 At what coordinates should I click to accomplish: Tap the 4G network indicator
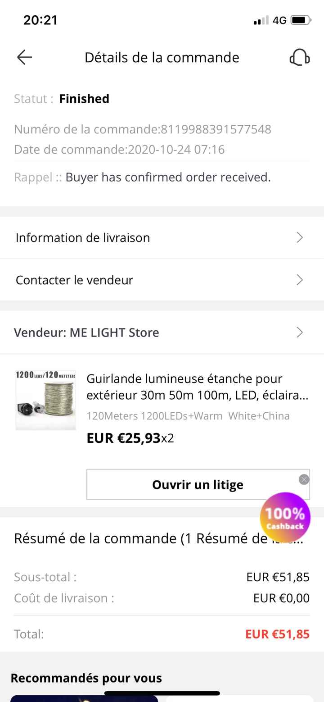tap(279, 20)
